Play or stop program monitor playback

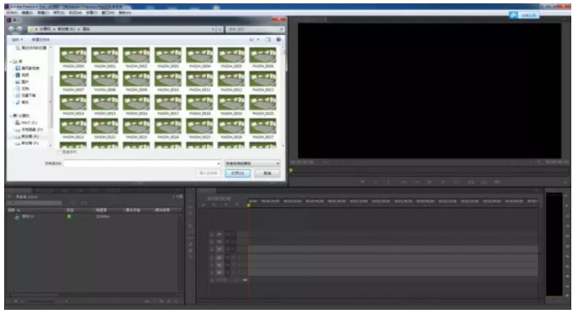pos(430,182)
